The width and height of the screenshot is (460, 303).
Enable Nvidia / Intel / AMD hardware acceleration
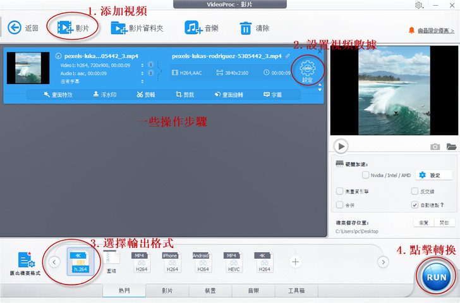point(366,175)
